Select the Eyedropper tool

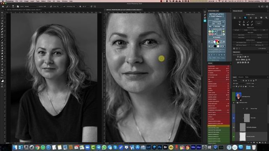click(x=2, y=26)
